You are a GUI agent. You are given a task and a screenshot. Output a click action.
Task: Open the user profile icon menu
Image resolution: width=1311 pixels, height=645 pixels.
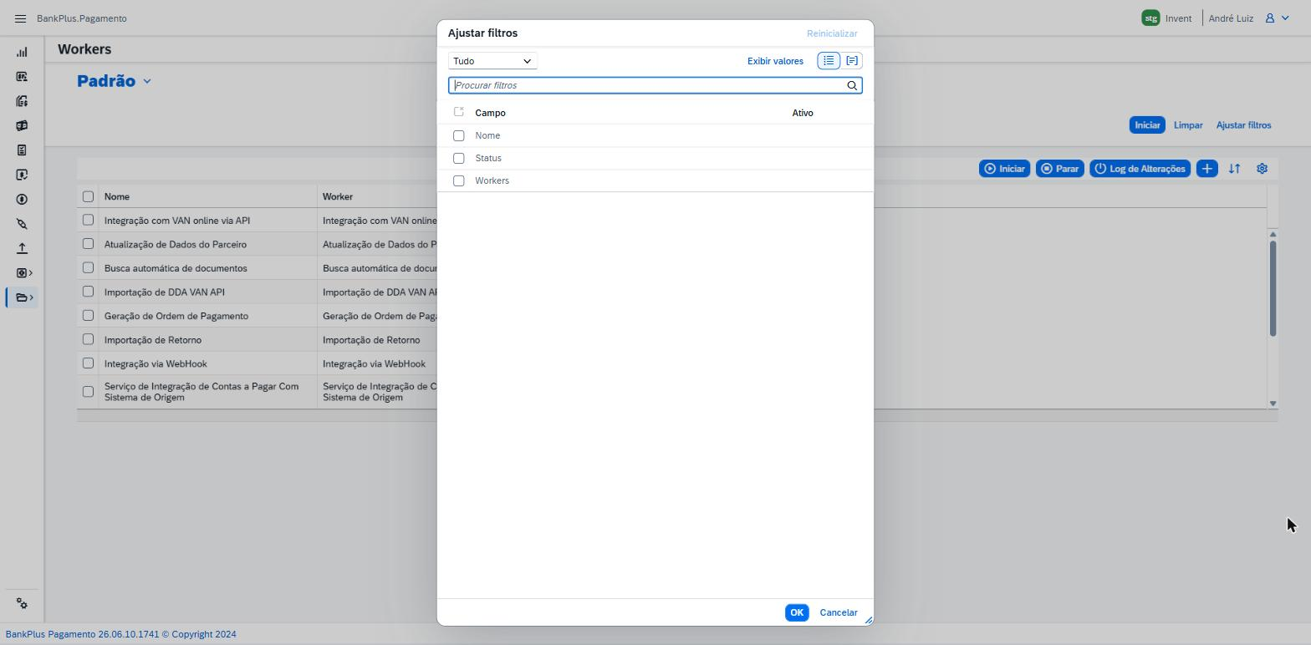(1269, 18)
